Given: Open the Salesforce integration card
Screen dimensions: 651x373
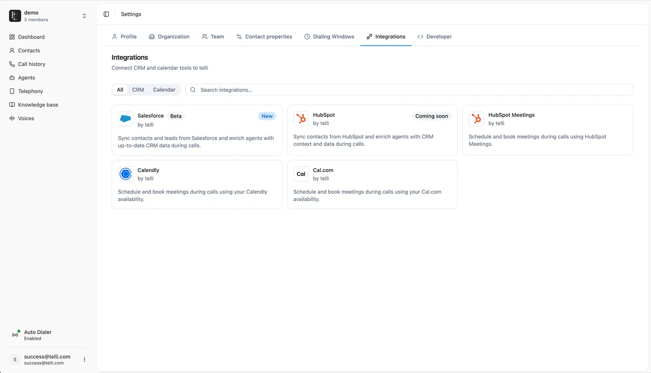Looking at the screenshot, I should [x=197, y=130].
